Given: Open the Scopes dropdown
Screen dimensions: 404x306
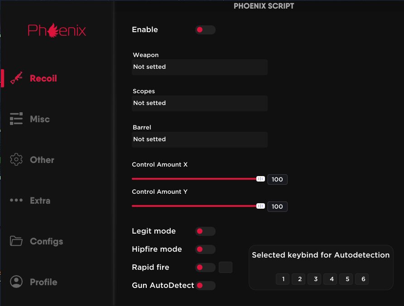Looking at the screenshot, I should click(x=200, y=103).
